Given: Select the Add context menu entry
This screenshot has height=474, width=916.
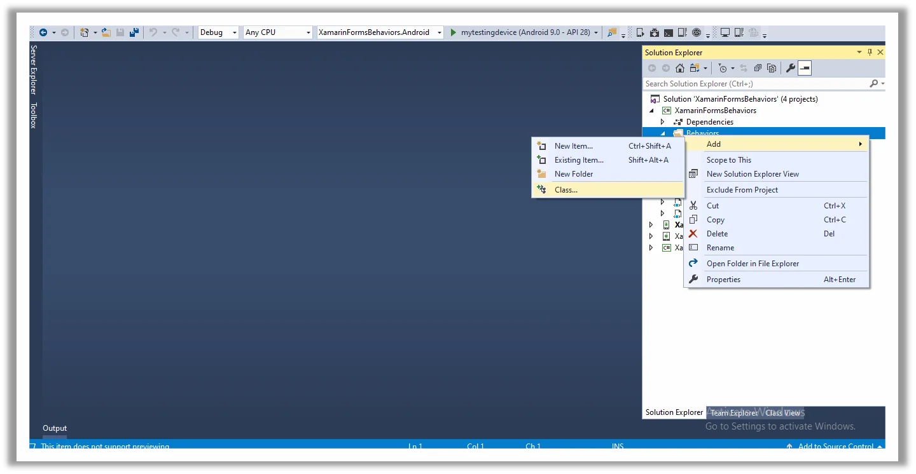Looking at the screenshot, I should [776, 144].
